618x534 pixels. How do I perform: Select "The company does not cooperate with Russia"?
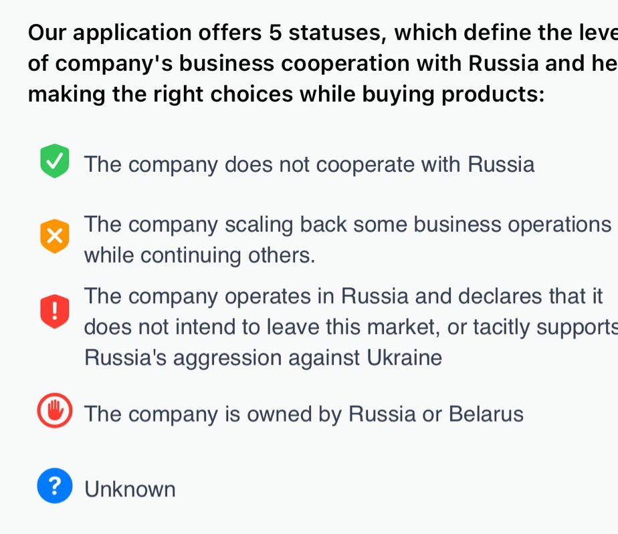coord(310,164)
